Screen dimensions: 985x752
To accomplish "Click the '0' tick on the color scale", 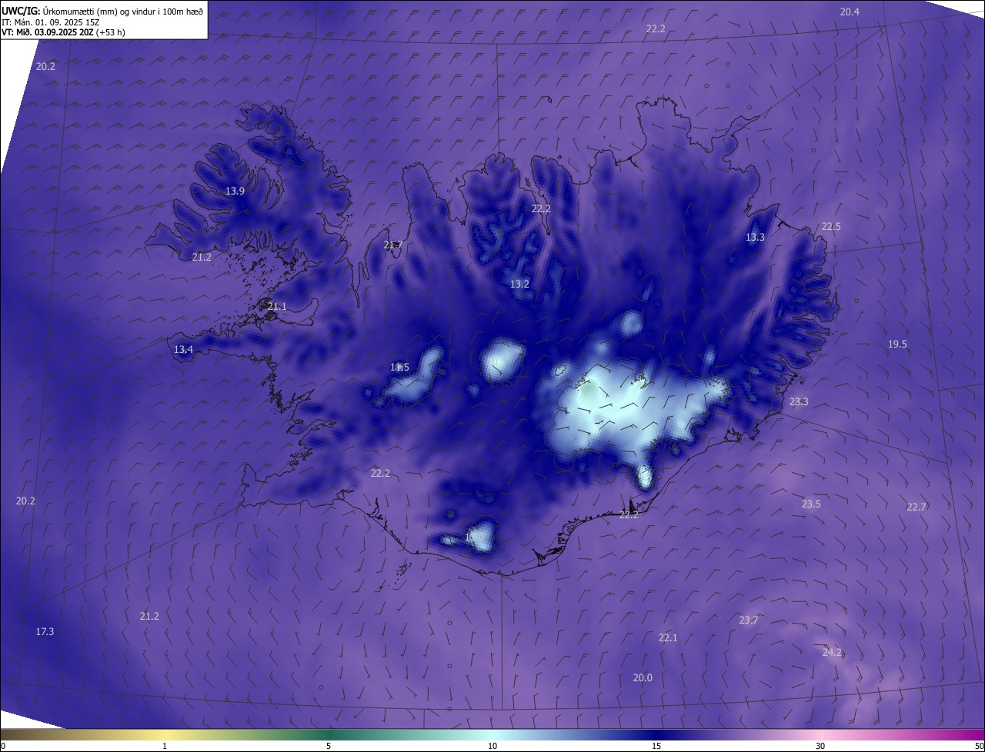I will coord(2,747).
